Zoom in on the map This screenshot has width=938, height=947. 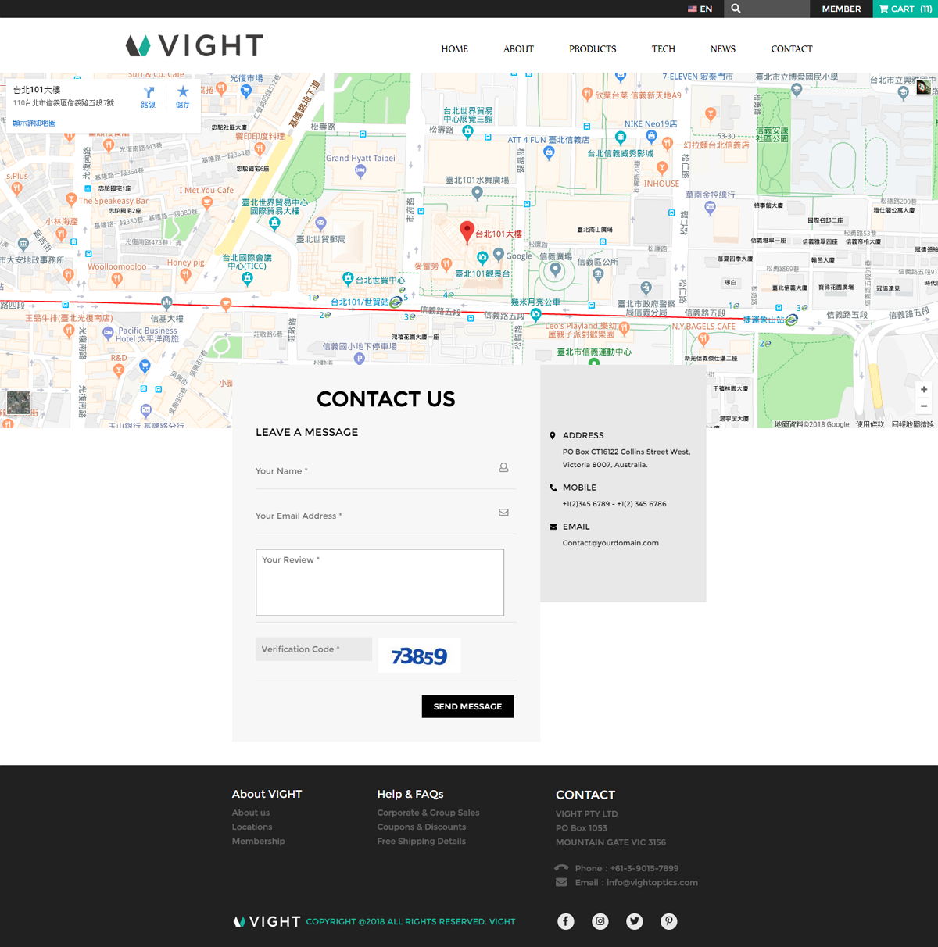click(x=924, y=389)
